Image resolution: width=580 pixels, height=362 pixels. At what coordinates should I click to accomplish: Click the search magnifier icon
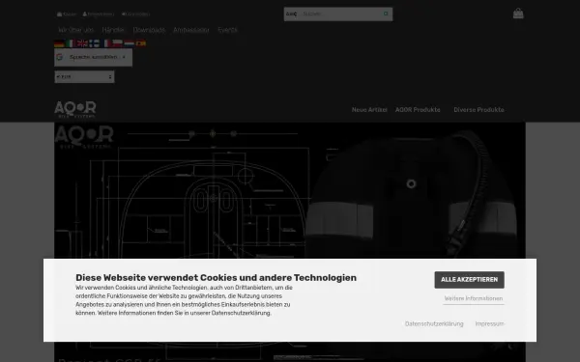(386, 14)
